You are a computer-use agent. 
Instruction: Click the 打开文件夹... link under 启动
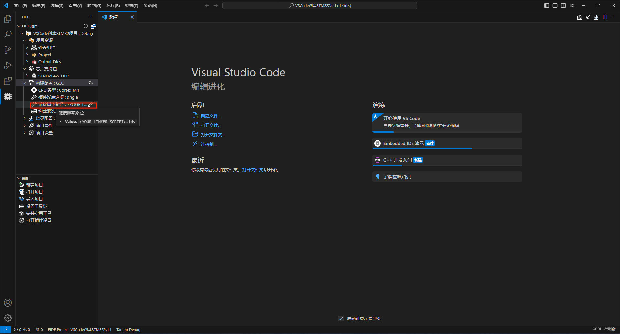pyautogui.click(x=213, y=135)
